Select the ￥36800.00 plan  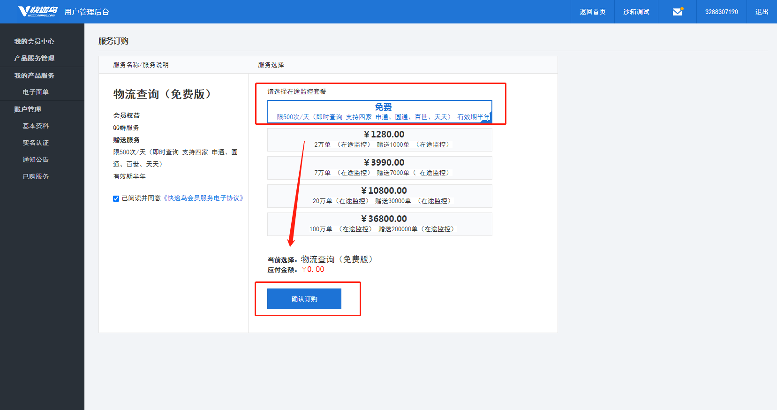[380, 224]
